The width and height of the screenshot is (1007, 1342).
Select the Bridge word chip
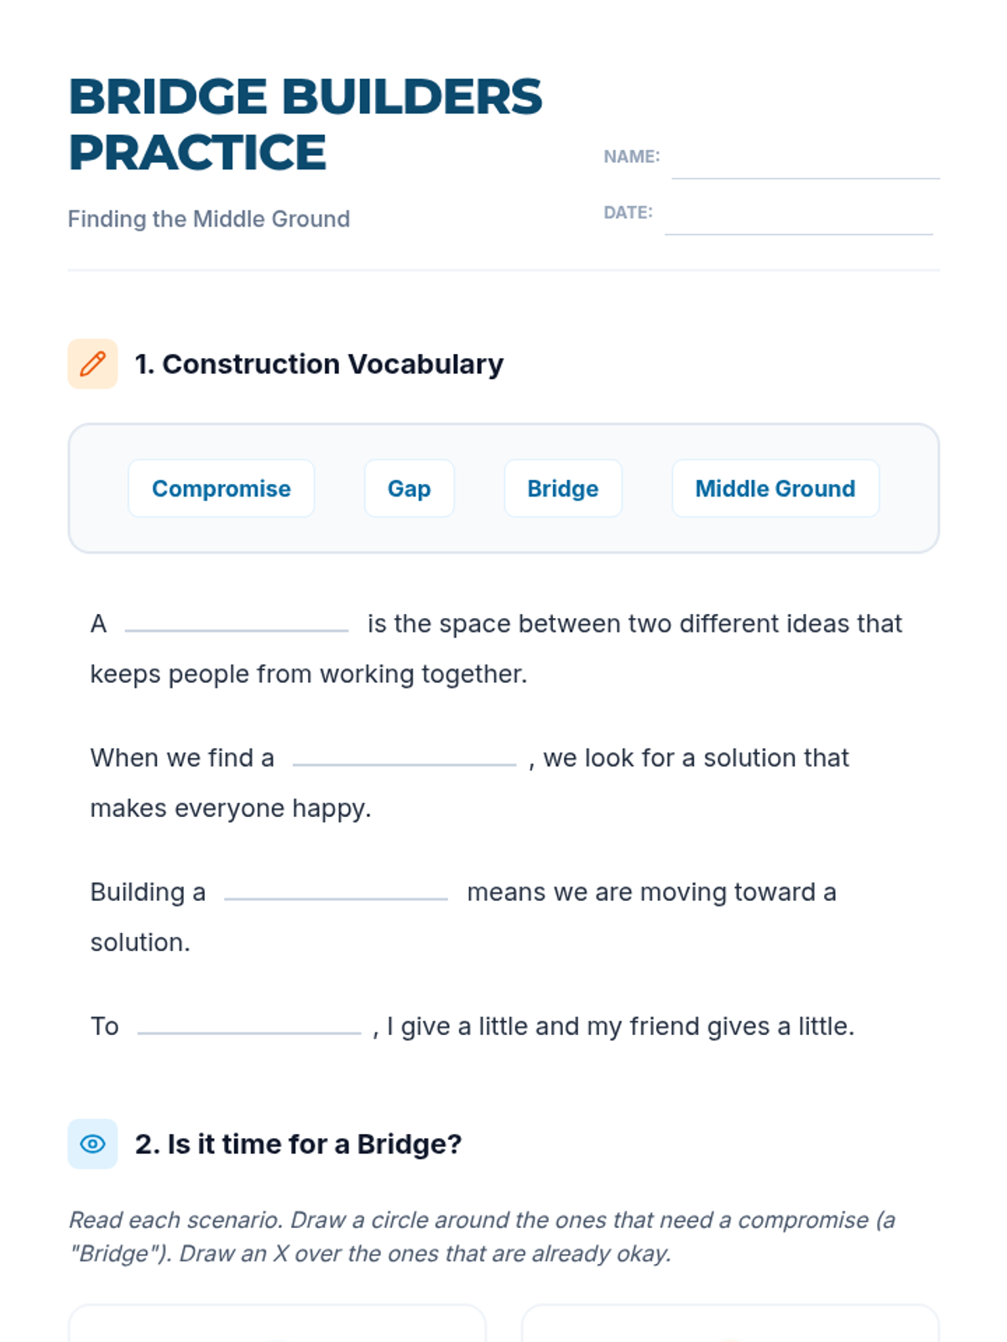click(x=562, y=488)
